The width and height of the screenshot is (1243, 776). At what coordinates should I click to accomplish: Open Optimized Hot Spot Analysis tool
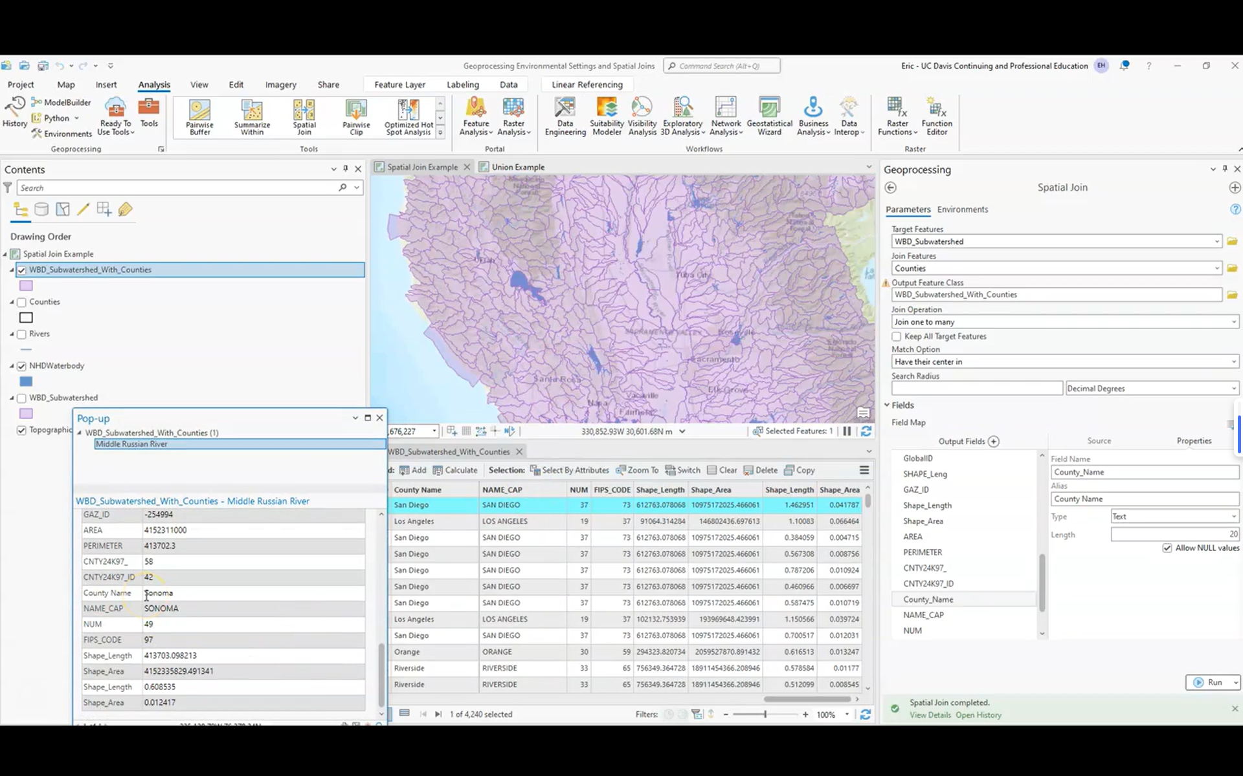409,117
